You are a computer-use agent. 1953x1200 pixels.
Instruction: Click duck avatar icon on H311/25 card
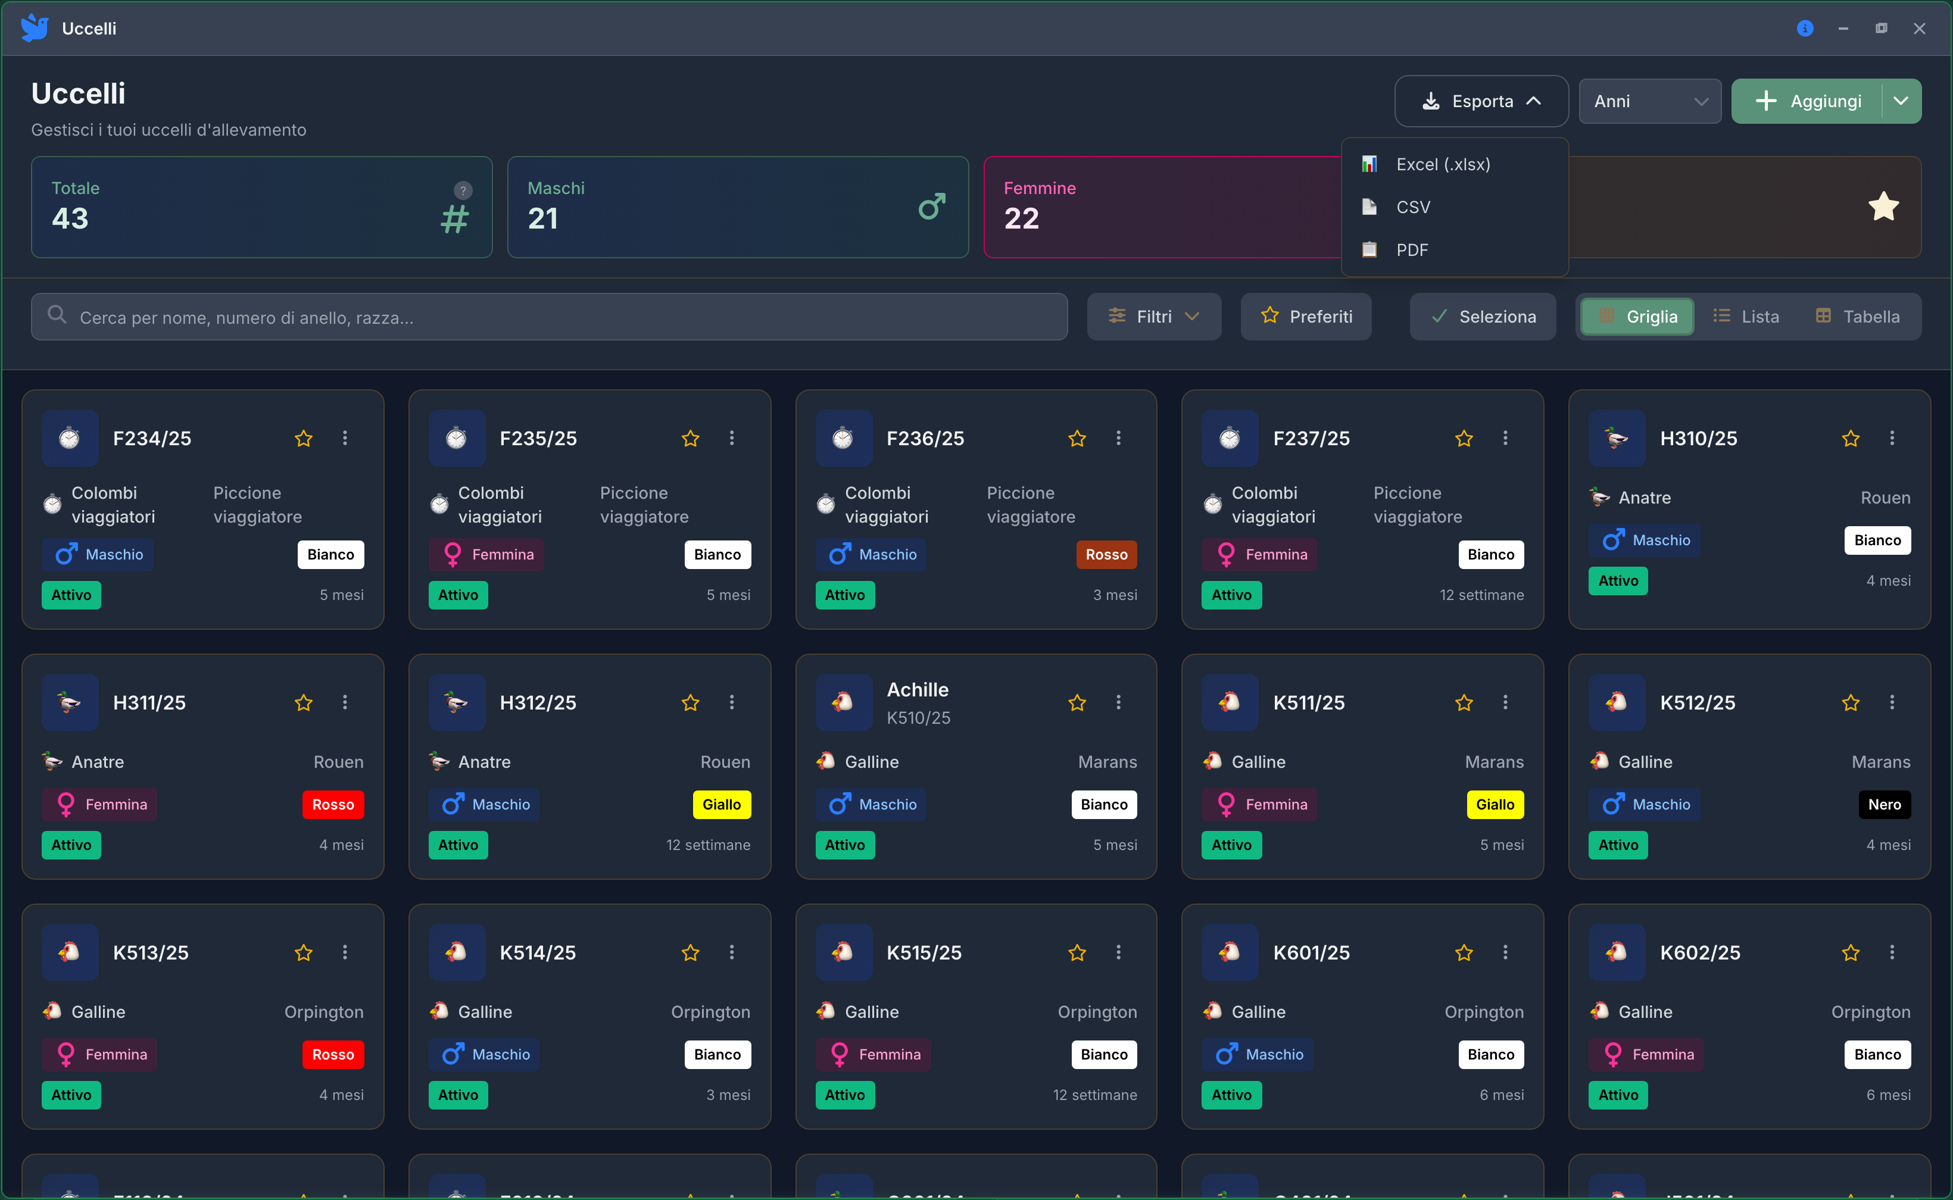pyautogui.click(x=70, y=702)
